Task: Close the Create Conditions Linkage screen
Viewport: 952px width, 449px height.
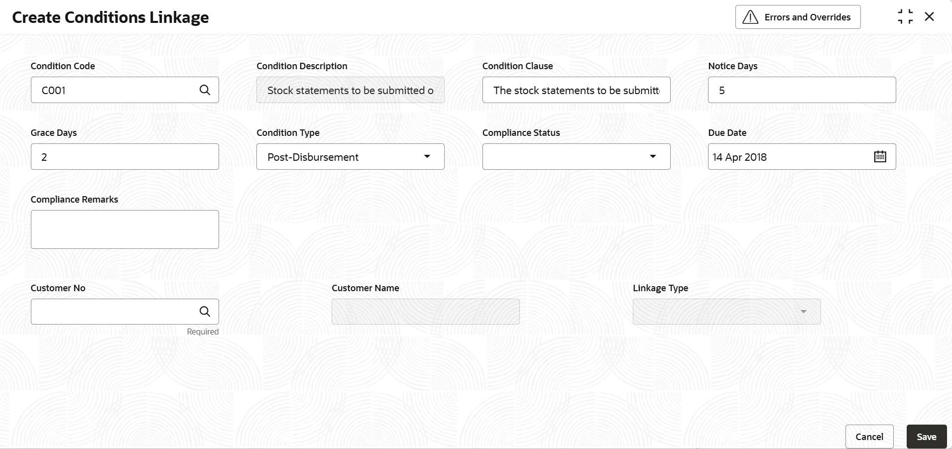Action: pyautogui.click(x=930, y=16)
